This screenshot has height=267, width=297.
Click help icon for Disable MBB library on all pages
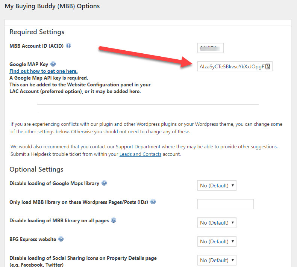[114, 220]
